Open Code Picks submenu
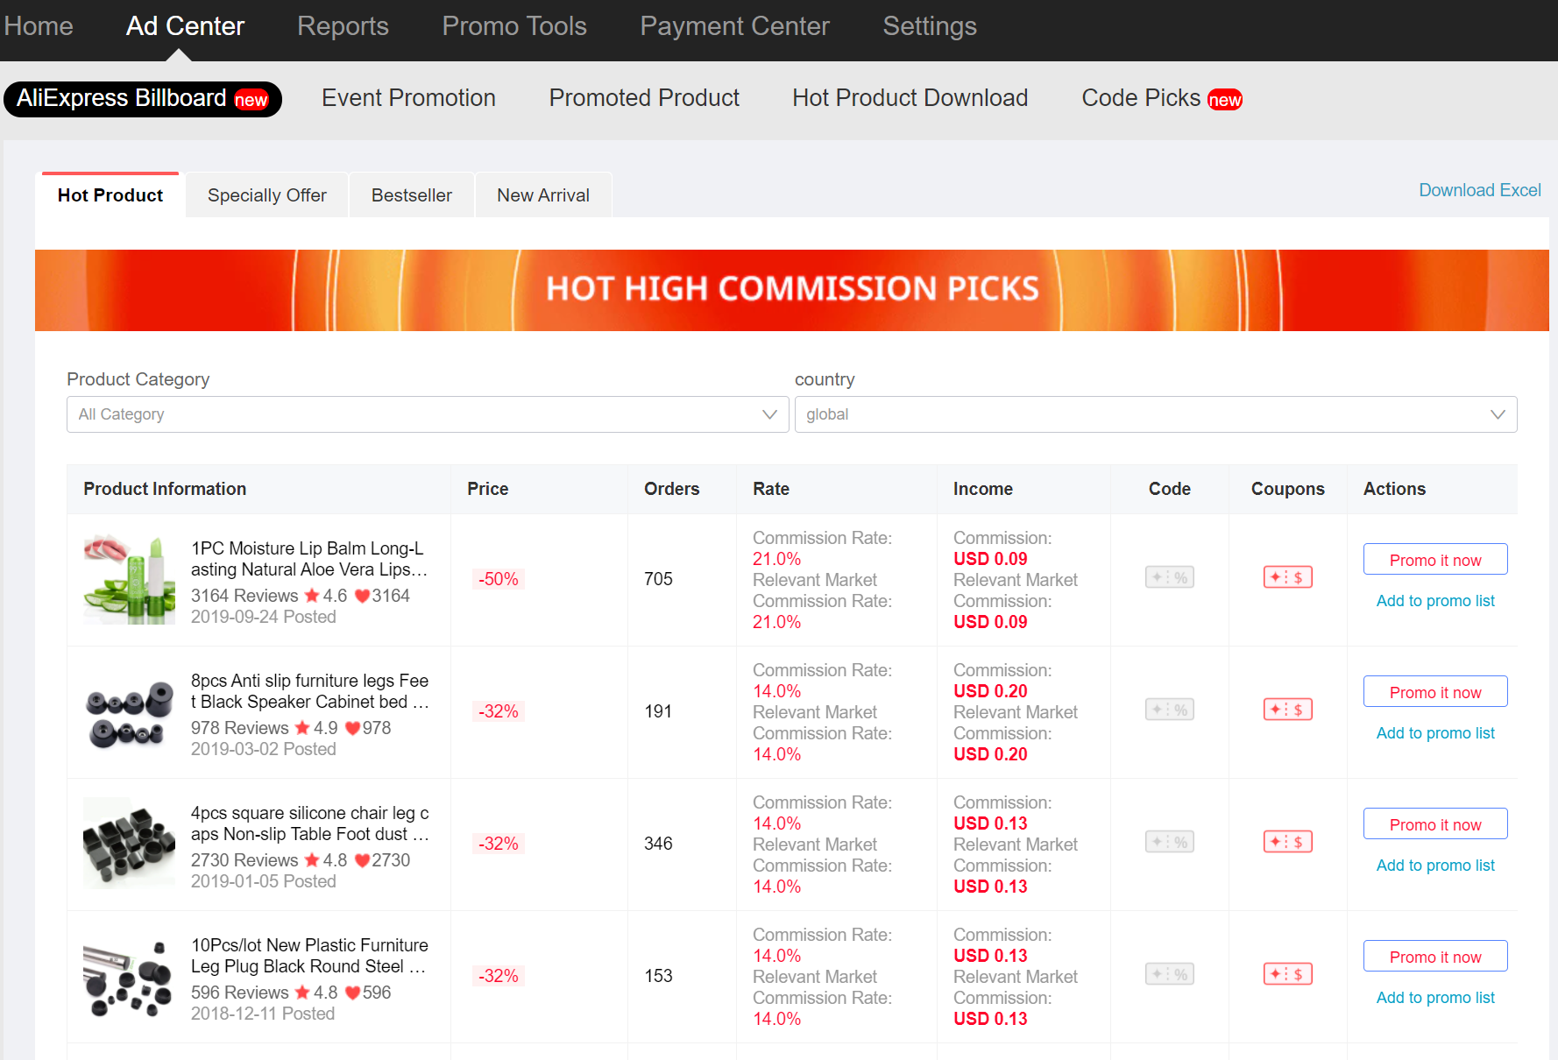 click(1162, 98)
